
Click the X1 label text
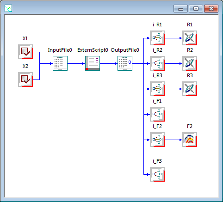25,38
